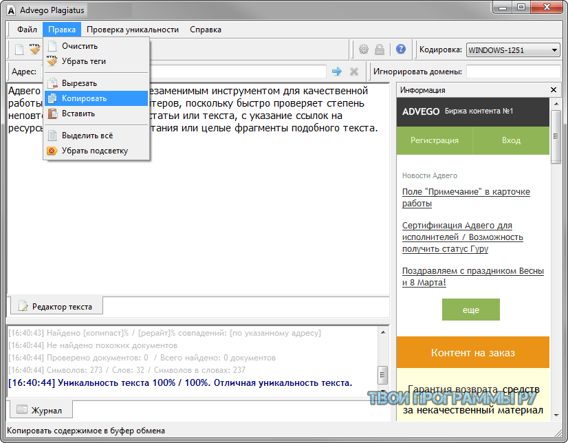Image resolution: width=568 pixels, height=443 pixels.
Task: Click the log panel scroll-up arrow
Action: pyautogui.click(x=383, y=332)
